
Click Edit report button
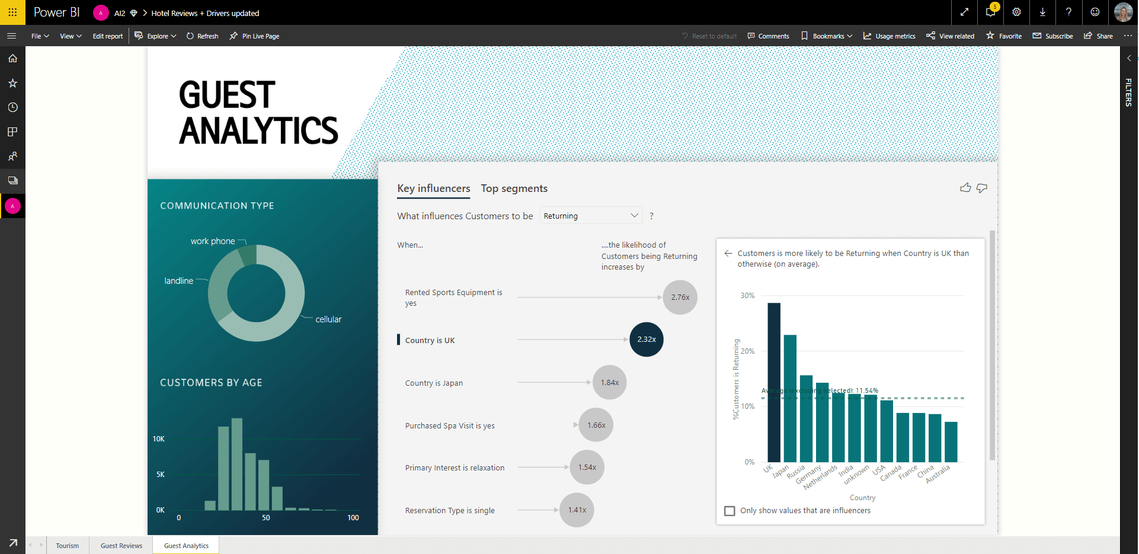108,36
